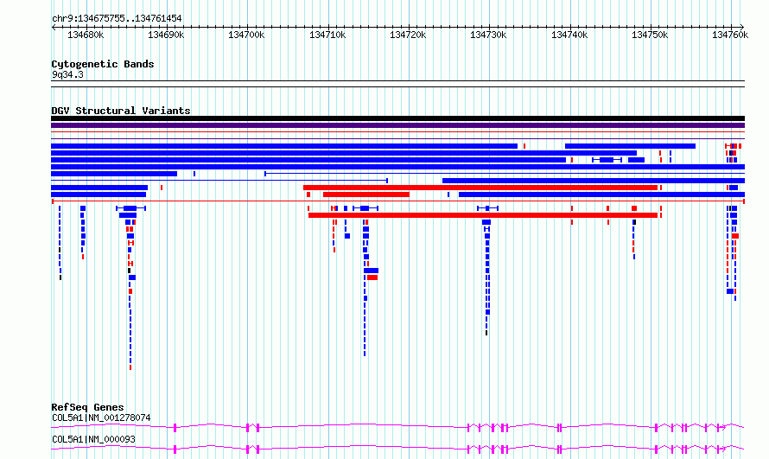Click the 134700k tick label
Viewport: 769px width, 459px height.
point(246,35)
